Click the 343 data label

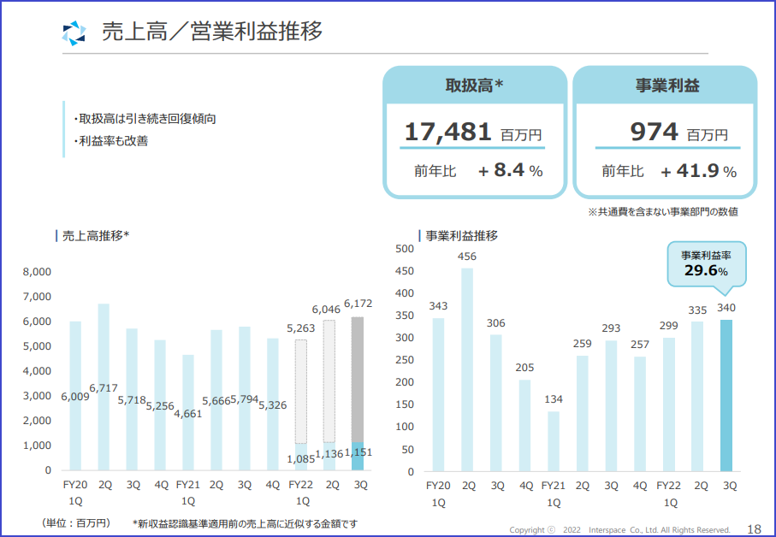438,306
